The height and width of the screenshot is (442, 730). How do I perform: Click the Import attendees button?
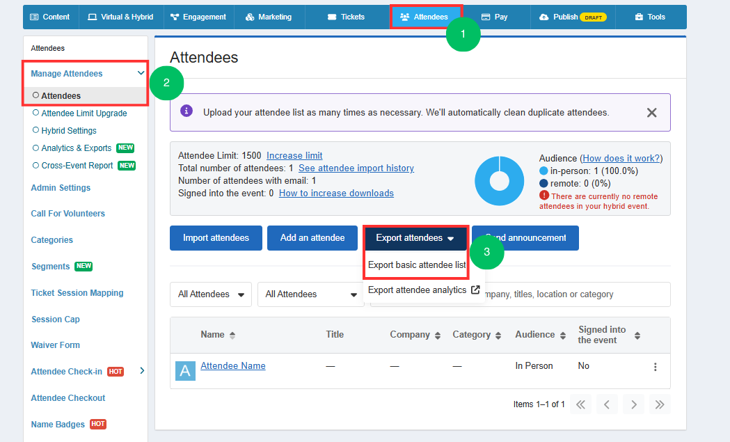click(216, 238)
